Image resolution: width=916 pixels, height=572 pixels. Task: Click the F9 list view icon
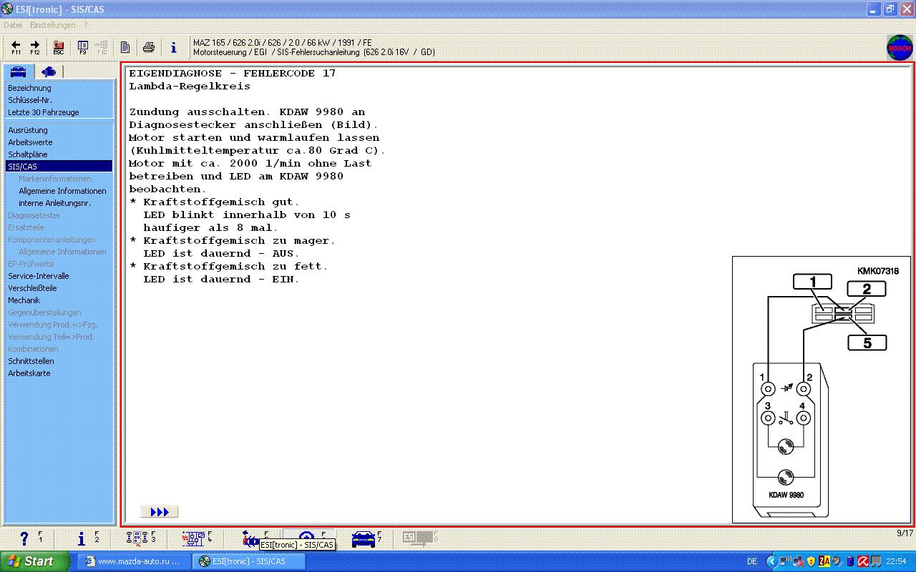[82, 47]
